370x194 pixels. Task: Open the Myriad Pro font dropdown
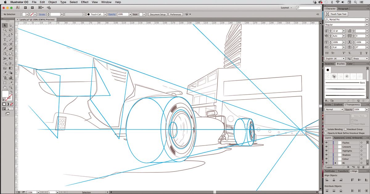(367, 19)
